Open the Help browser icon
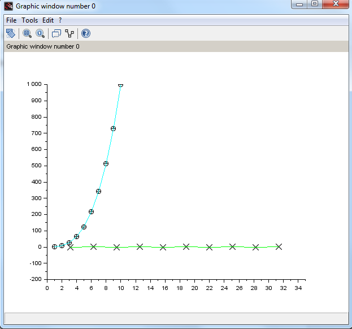 point(86,33)
